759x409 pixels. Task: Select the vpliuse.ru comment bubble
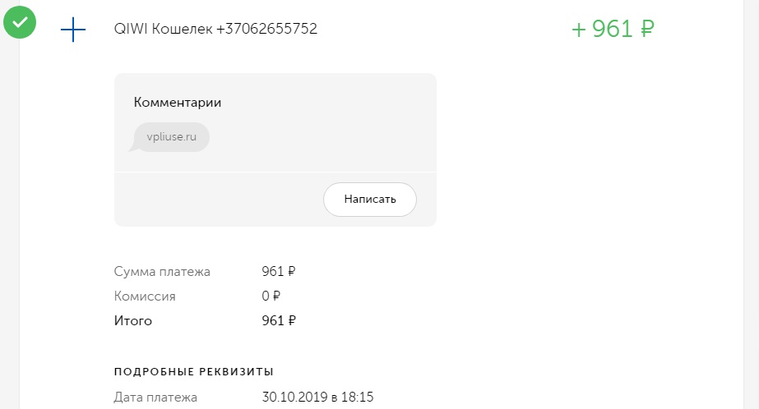tap(171, 137)
